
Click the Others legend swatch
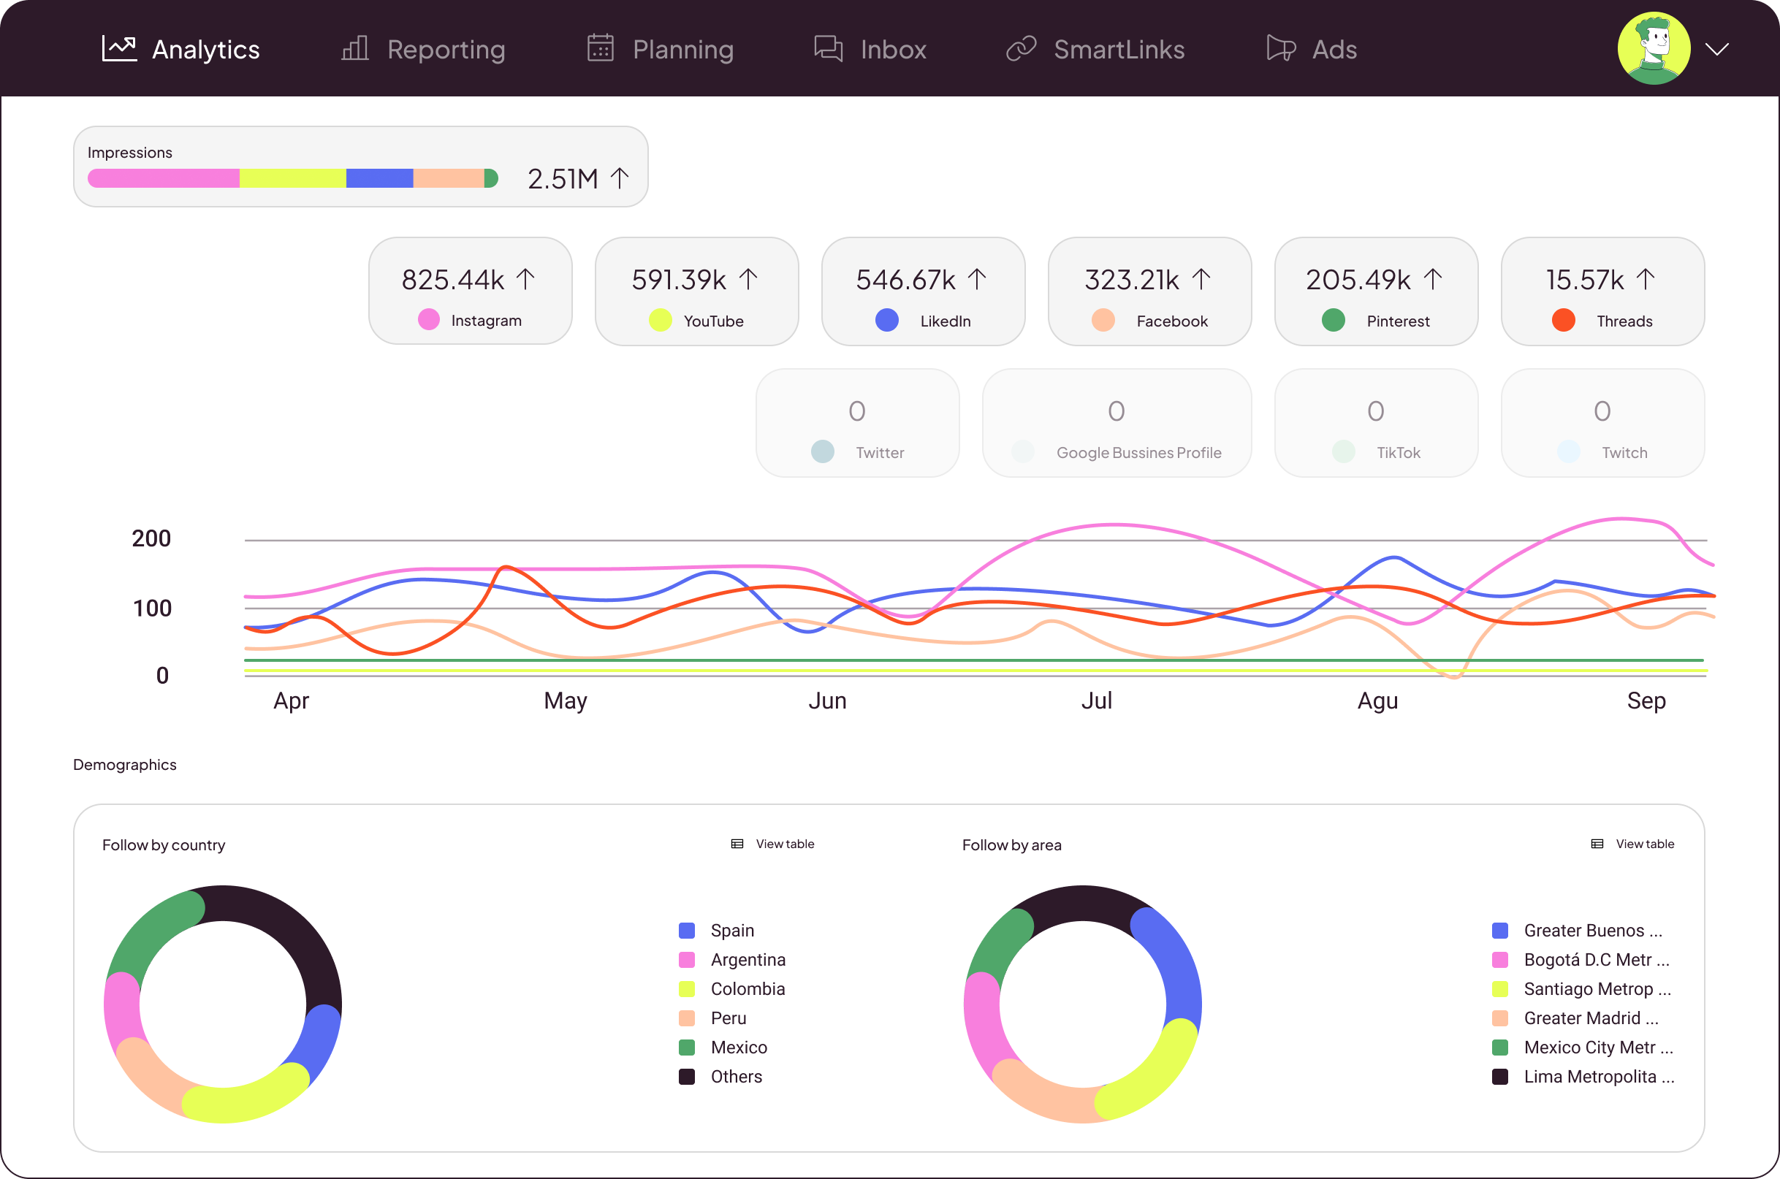tap(687, 1077)
